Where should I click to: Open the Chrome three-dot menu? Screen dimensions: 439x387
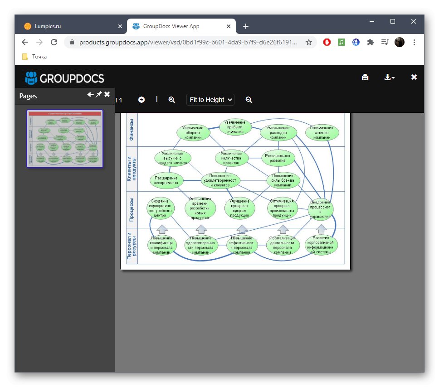414,42
